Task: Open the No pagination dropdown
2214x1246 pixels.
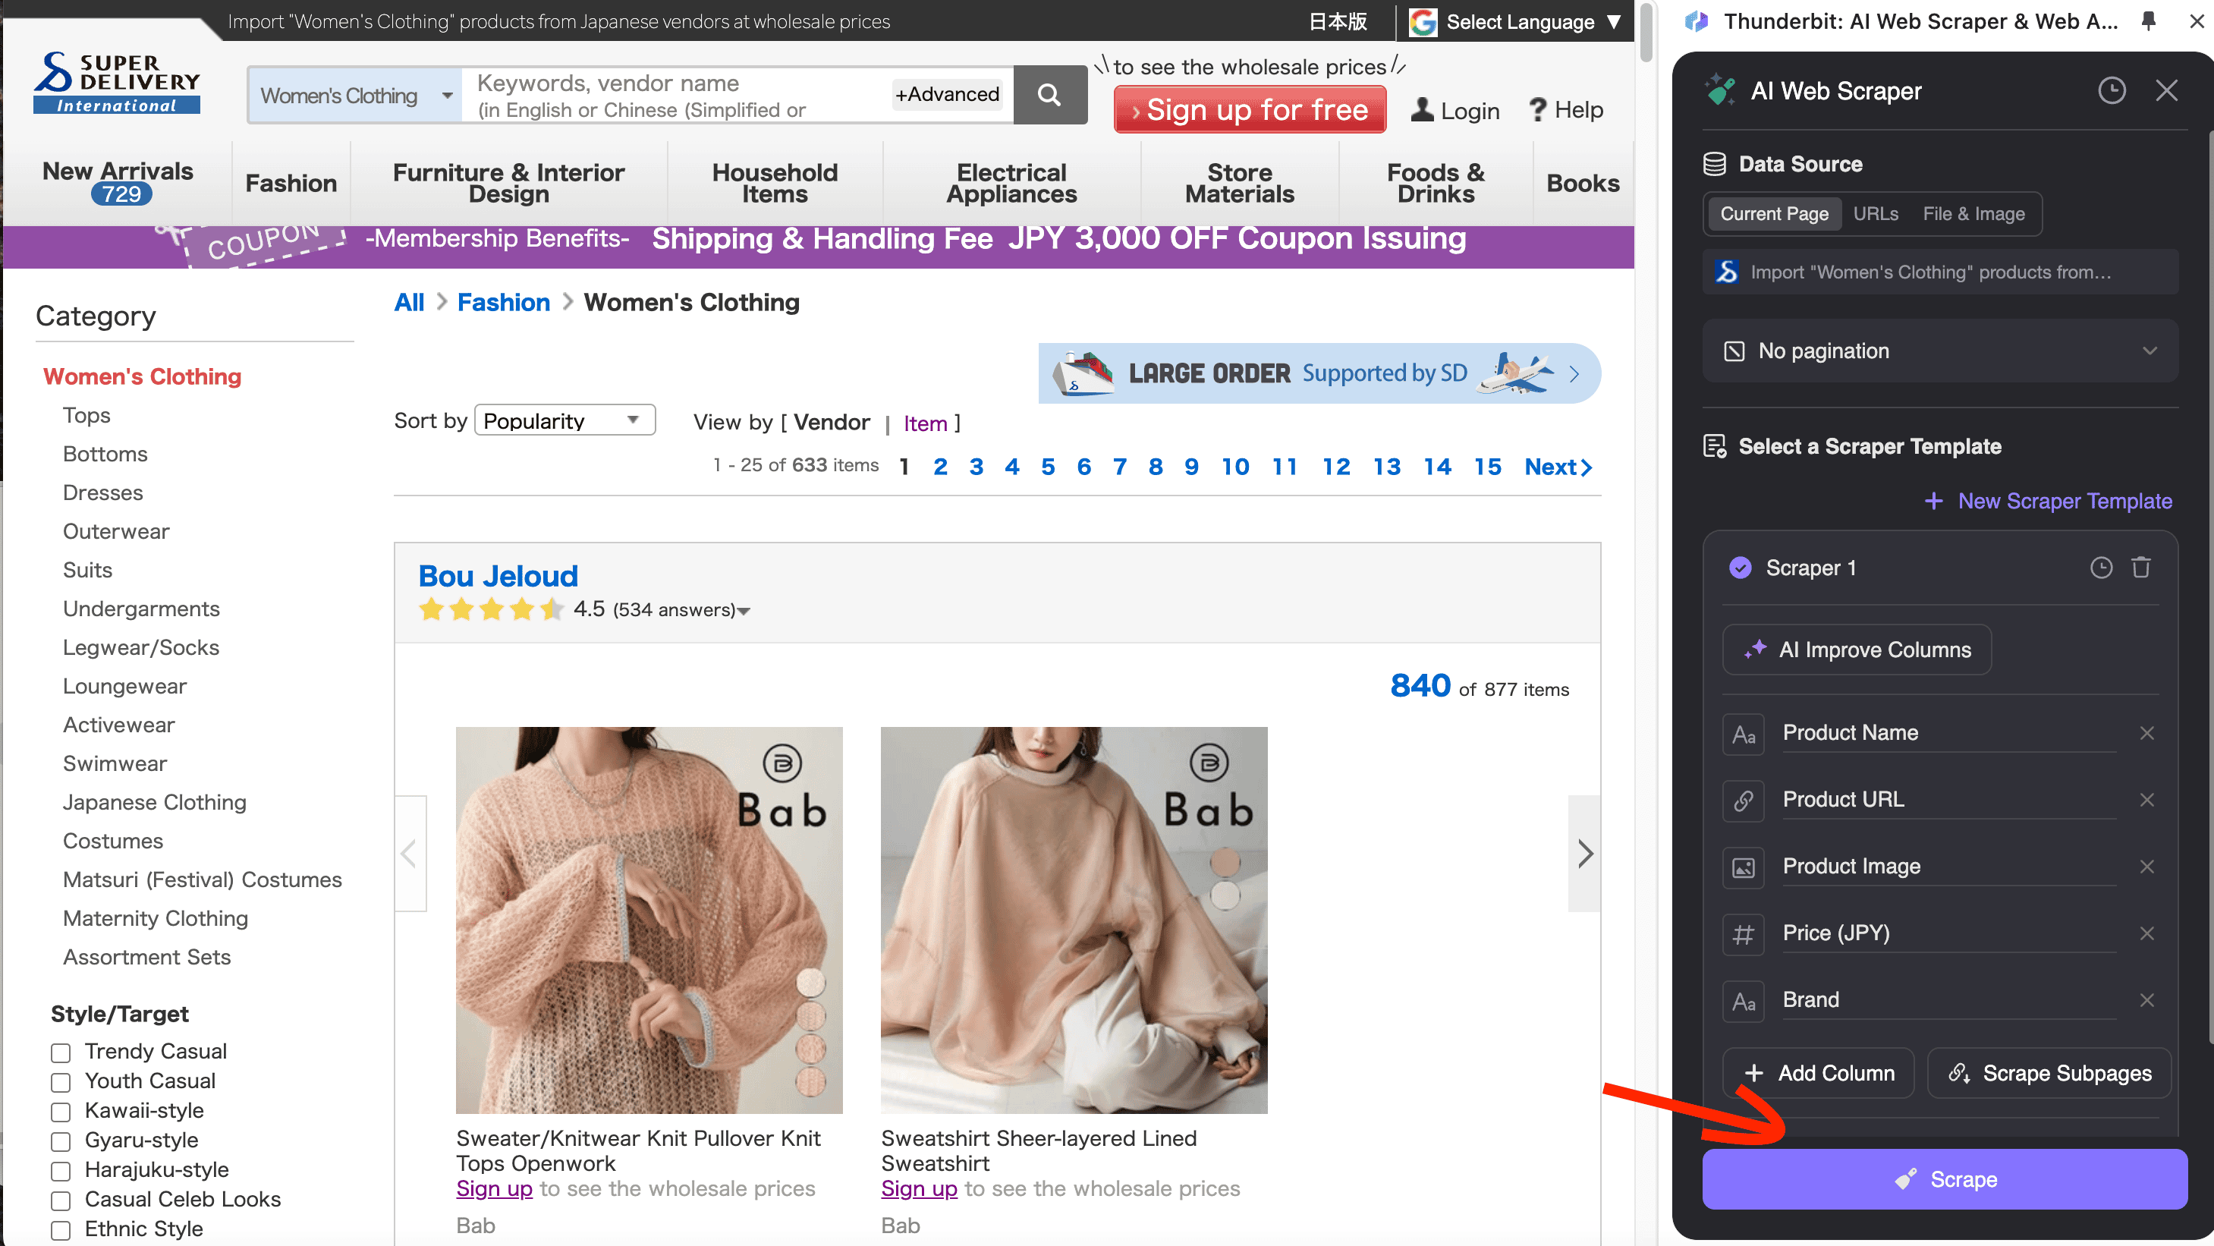Action: tap(1940, 351)
